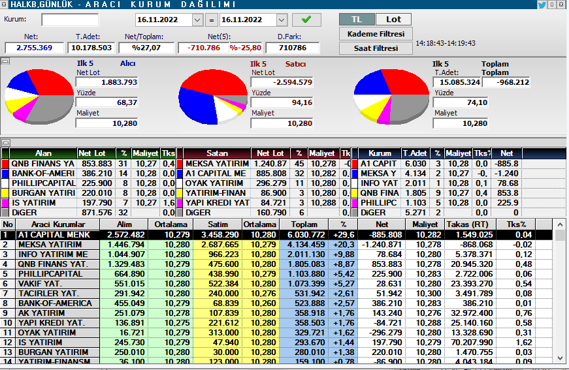Sort by Tks% header in main table

(x=516, y=224)
